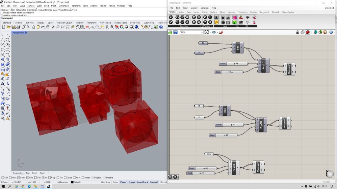Open the Rhino Options gear icon

click(146, 27)
